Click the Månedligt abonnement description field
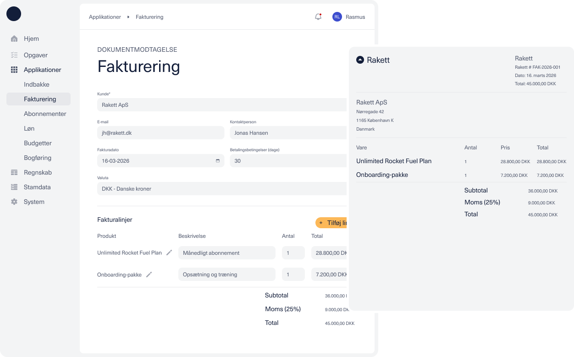 [x=226, y=253]
